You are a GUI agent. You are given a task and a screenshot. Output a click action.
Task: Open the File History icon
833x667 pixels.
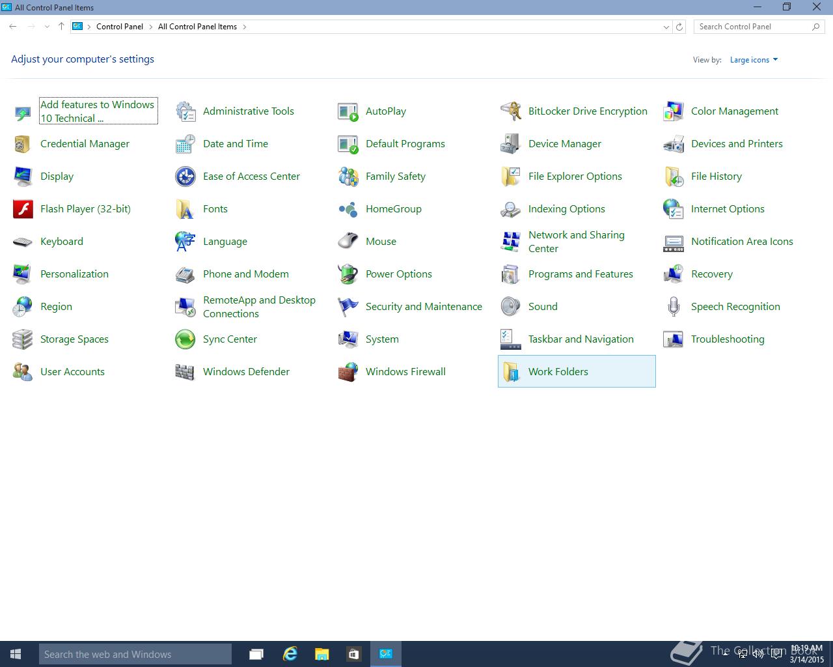click(674, 177)
